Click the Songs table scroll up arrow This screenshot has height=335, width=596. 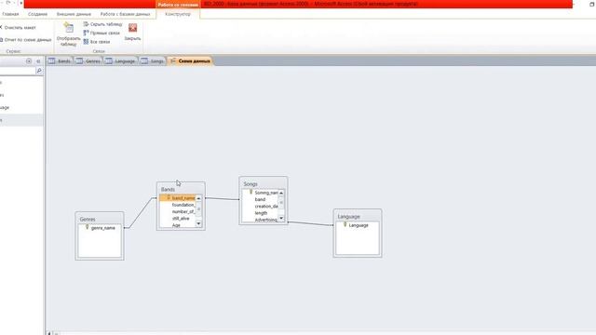[x=281, y=193]
